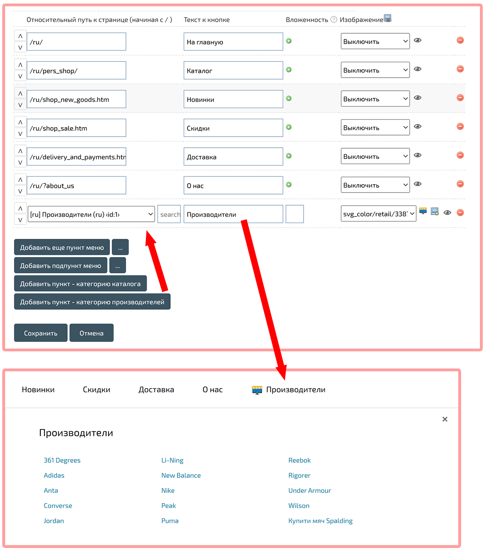
Task: Open the image dropdown for the Скидки row
Action: point(375,128)
